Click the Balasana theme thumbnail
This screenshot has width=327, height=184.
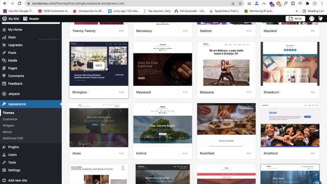226,64
